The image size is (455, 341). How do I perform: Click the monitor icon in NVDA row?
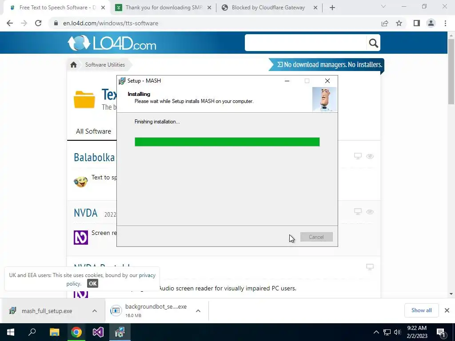pyautogui.click(x=358, y=211)
